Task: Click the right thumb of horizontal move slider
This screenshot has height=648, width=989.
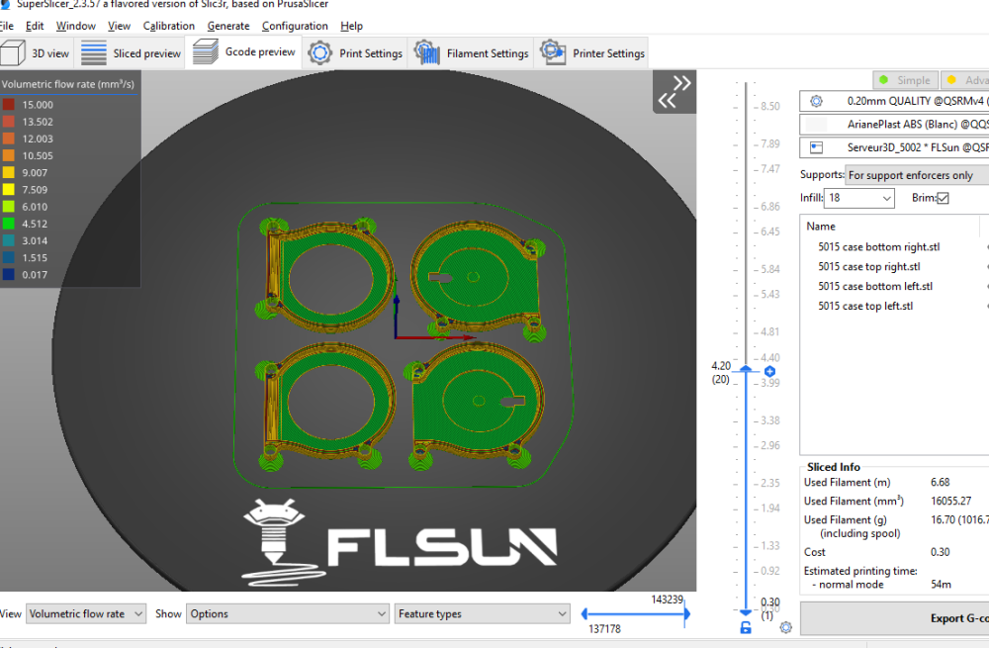Action: click(x=687, y=613)
